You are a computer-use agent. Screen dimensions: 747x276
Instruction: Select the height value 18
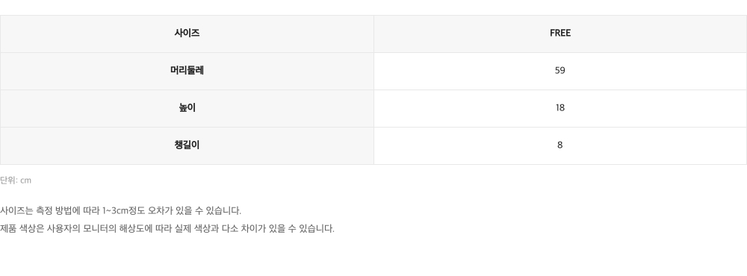[x=560, y=108]
